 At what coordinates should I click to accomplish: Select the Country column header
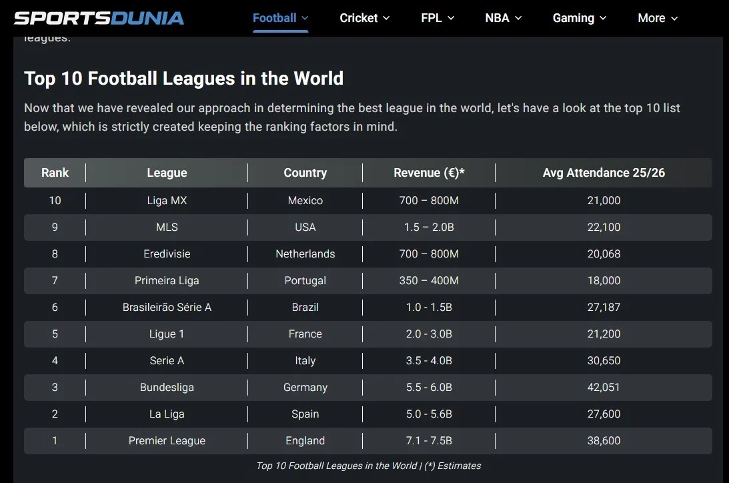pyautogui.click(x=305, y=173)
